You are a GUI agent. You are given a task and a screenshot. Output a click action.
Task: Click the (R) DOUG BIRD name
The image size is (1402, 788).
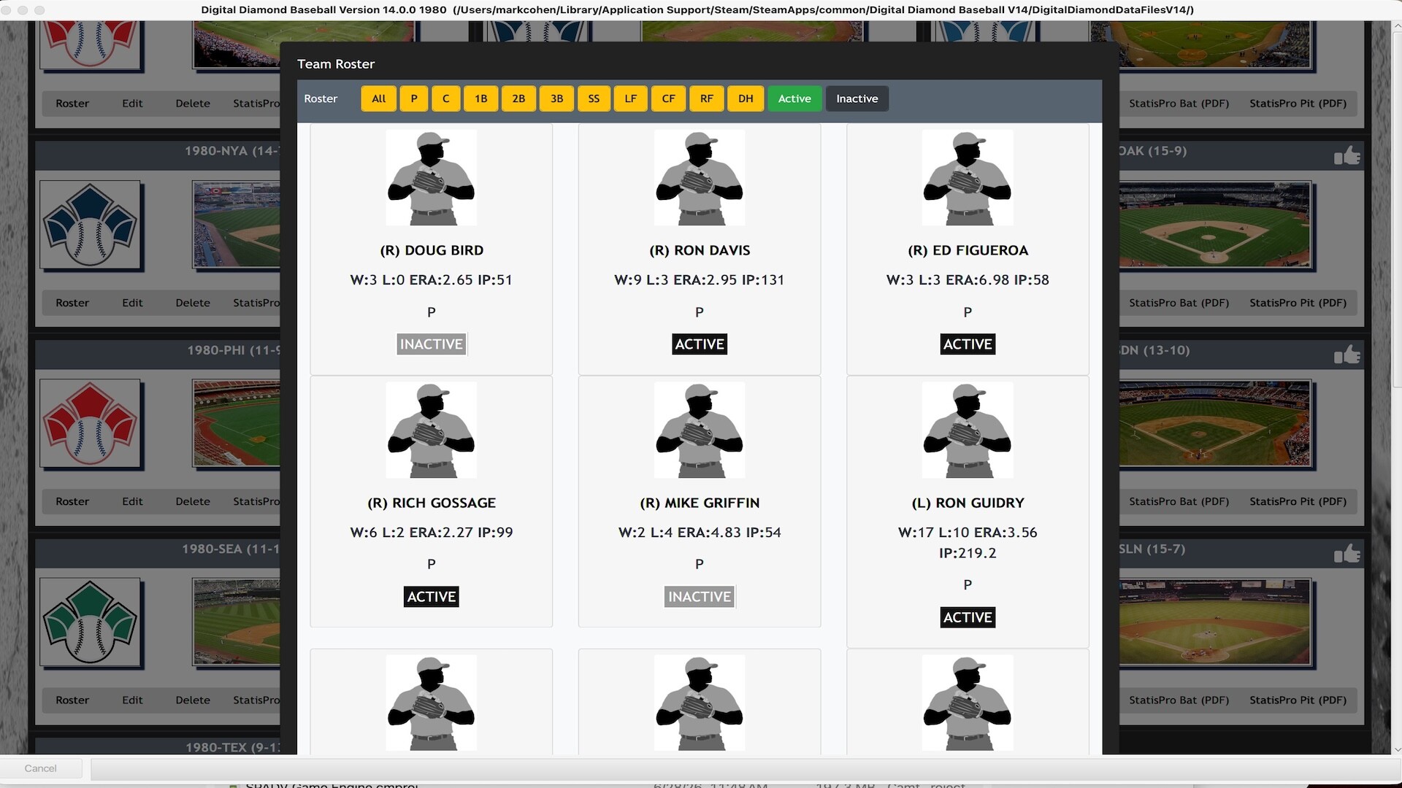tap(432, 250)
